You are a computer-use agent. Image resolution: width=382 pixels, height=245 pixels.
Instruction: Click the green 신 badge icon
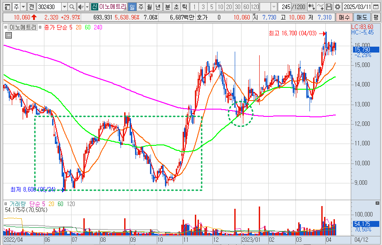click(94, 7)
